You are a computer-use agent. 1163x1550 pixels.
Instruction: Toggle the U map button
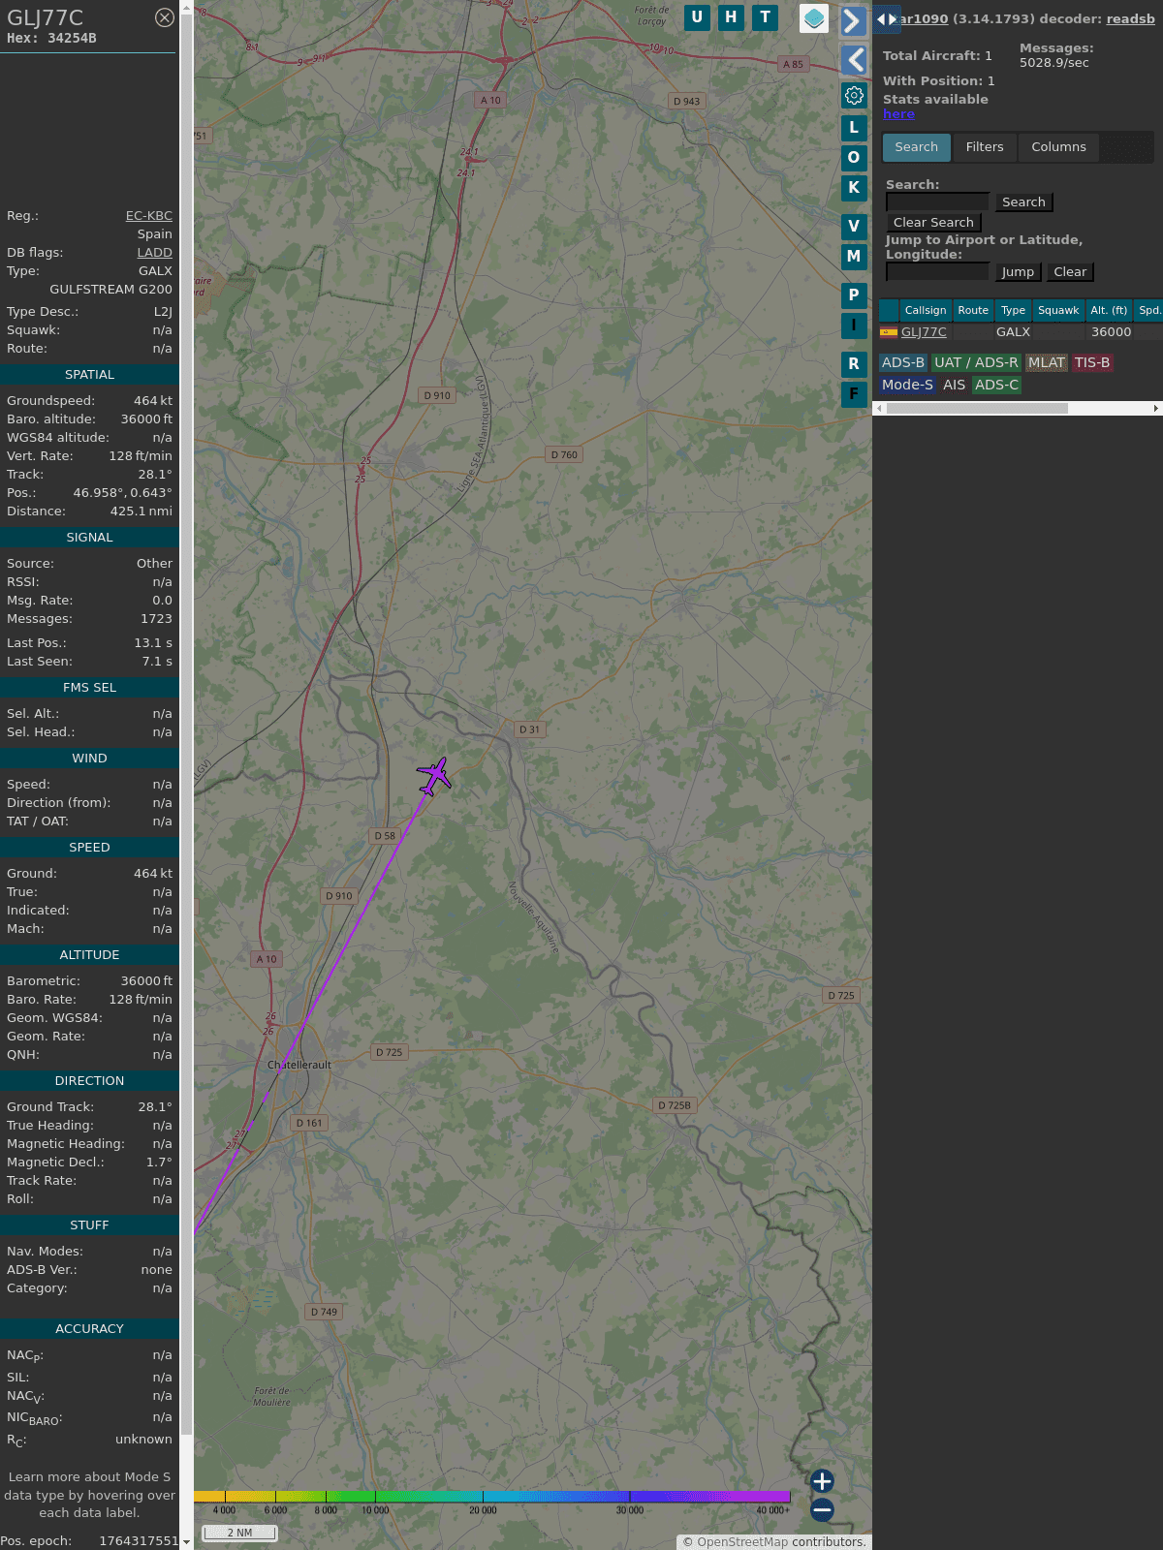click(697, 17)
